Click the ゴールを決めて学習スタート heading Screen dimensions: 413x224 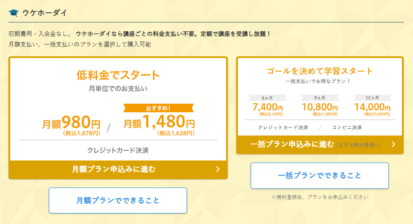(320, 71)
